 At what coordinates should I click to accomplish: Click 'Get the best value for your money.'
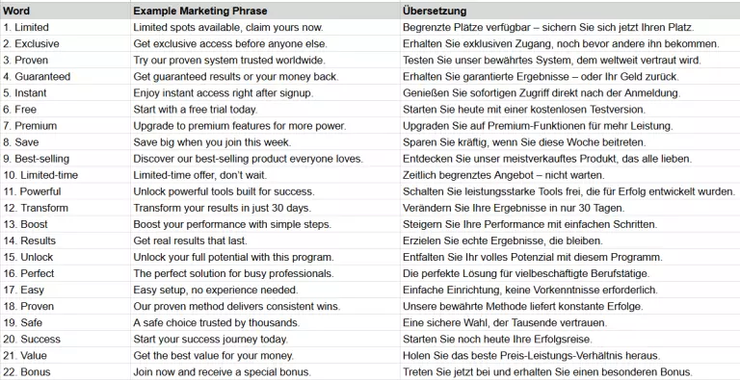tap(265, 355)
